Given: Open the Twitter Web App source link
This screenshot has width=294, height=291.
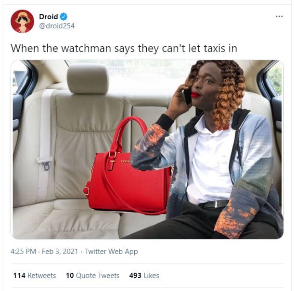Looking at the screenshot, I should 111,252.
